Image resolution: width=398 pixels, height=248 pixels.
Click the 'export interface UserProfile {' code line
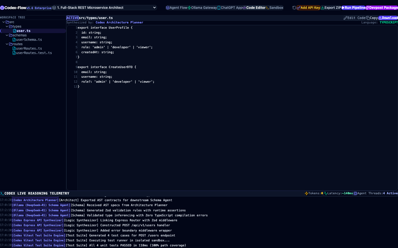pyautogui.click(x=105, y=28)
